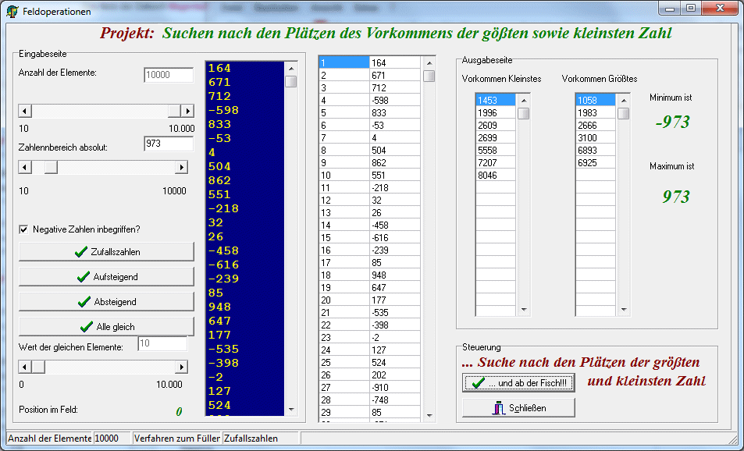
Task: Select 1058 in the Vorkommen Größtes list
Action: pyautogui.click(x=596, y=100)
